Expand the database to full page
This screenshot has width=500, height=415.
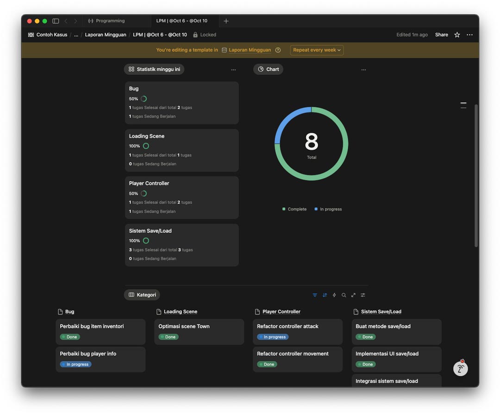(x=353, y=295)
